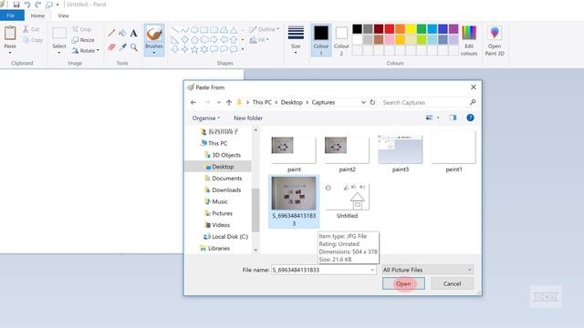Click the Cancel button
The height and width of the screenshot is (328, 584).
click(453, 283)
